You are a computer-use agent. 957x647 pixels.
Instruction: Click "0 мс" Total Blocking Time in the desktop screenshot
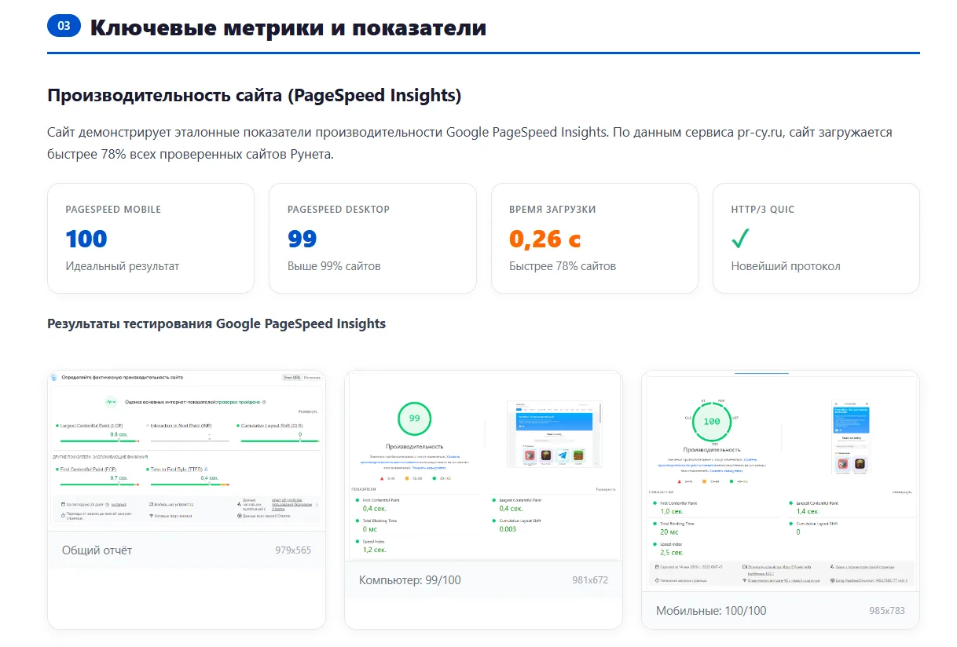coord(370,529)
